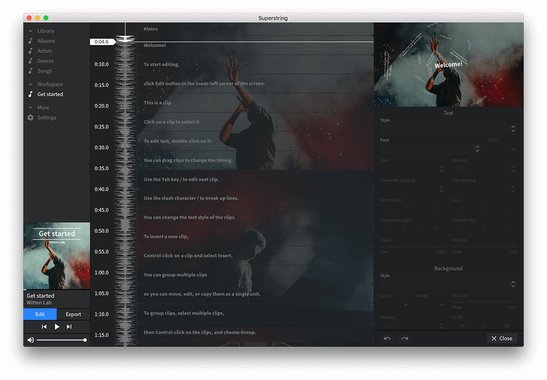547x380 pixels.
Task: Select 'To edit text, double-click on it.' clip
Action: pos(255,141)
